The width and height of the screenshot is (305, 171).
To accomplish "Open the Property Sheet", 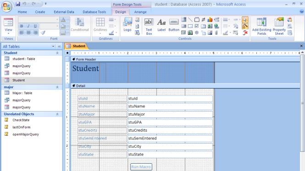I will (x=279, y=27).
